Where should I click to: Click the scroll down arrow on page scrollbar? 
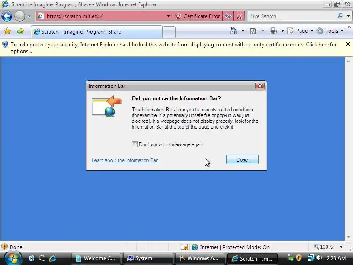349,237
